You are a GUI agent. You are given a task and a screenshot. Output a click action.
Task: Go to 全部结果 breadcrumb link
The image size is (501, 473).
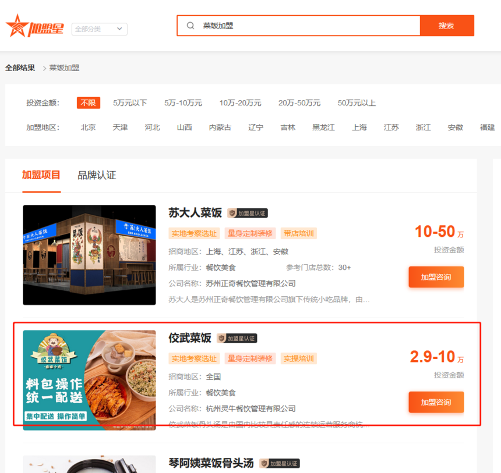(20, 67)
